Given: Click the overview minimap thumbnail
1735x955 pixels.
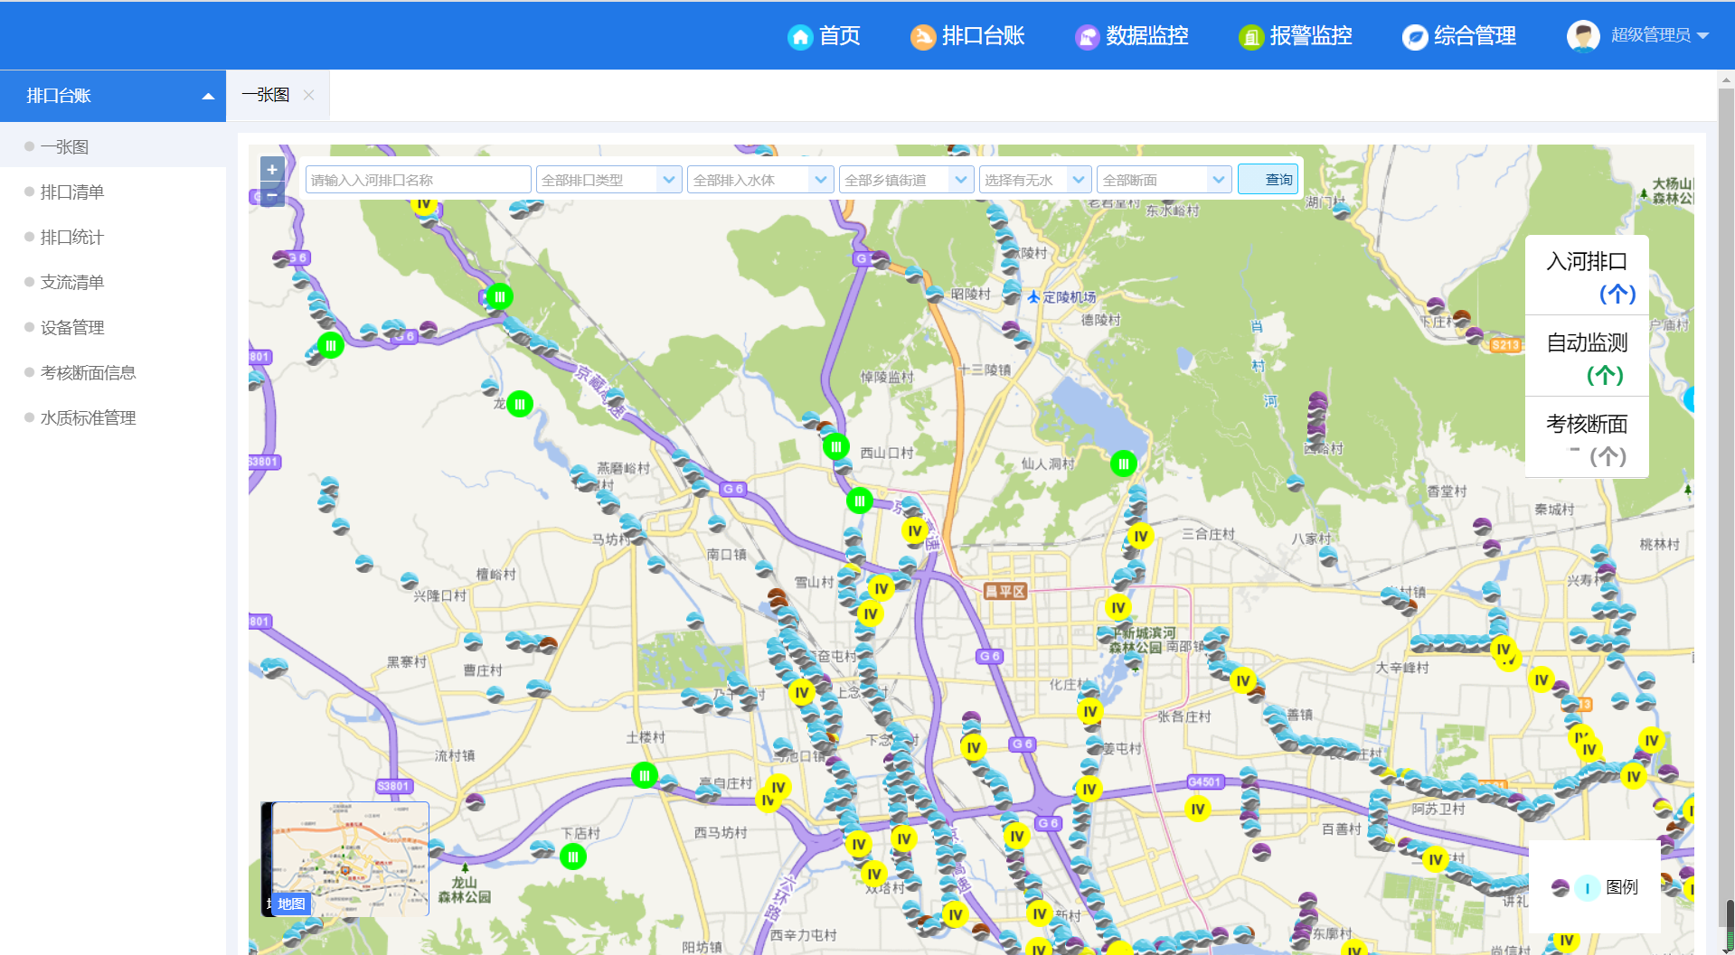Looking at the screenshot, I should pyautogui.click(x=350, y=858).
